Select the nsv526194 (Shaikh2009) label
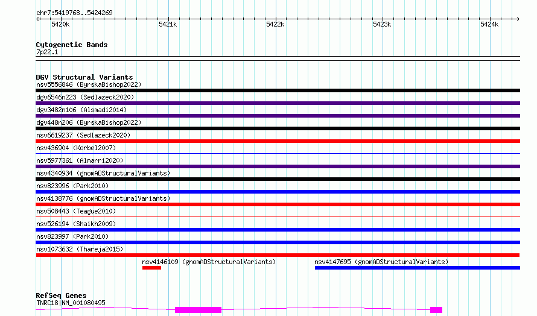 tap(76, 224)
